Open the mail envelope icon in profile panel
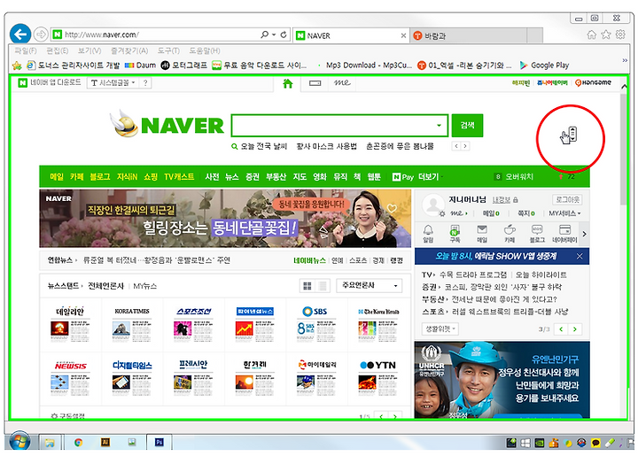 482,234
